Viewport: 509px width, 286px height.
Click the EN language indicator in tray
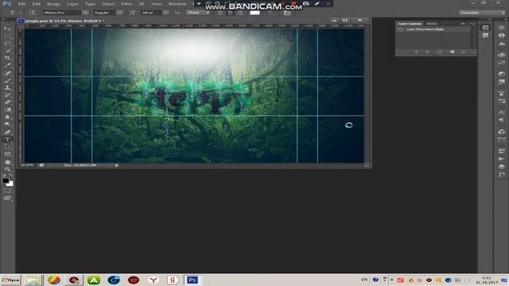click(364, 280)
